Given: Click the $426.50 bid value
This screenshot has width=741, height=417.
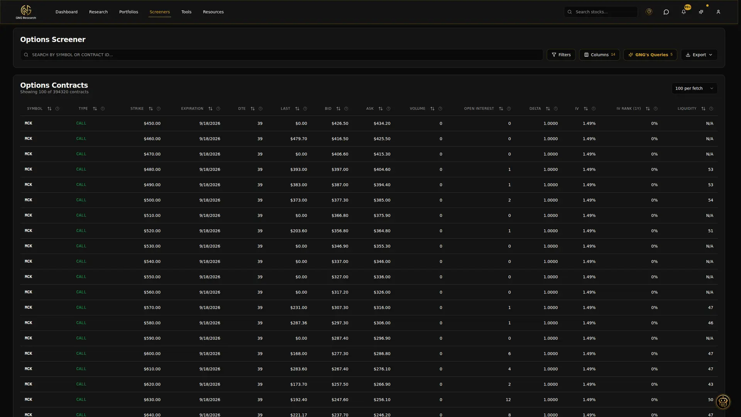Looking at the screenshot, I should click(340, 124).
